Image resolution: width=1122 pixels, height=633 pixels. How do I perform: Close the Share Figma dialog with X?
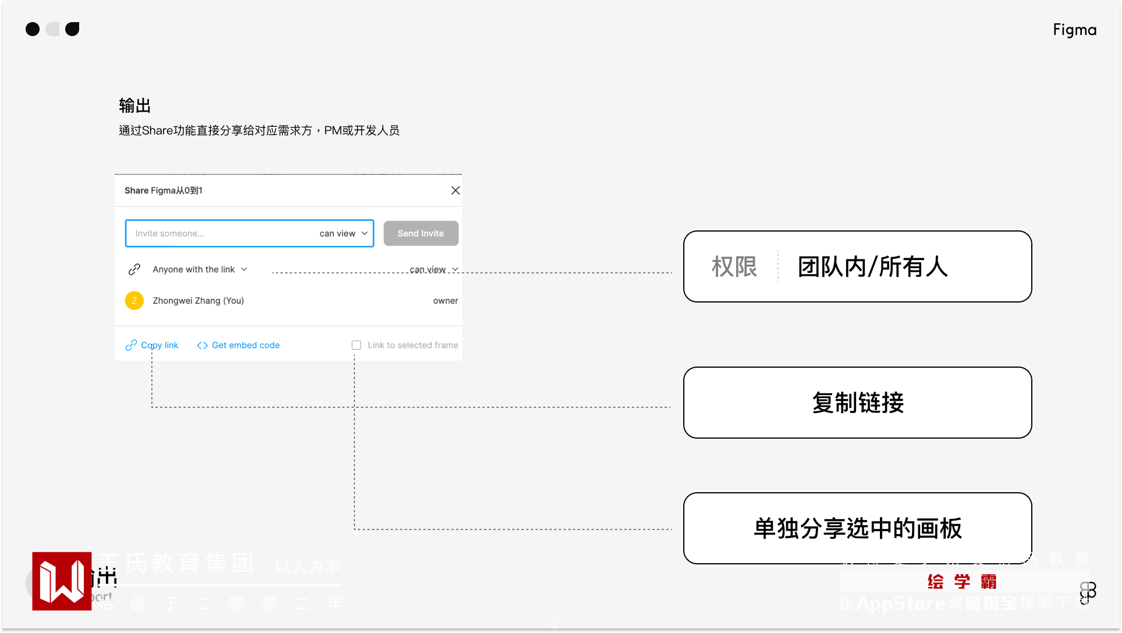click(x=456, y=191)
